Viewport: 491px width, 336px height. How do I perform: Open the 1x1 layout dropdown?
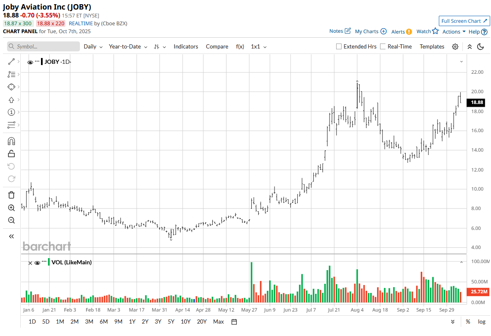coord(259,47)
